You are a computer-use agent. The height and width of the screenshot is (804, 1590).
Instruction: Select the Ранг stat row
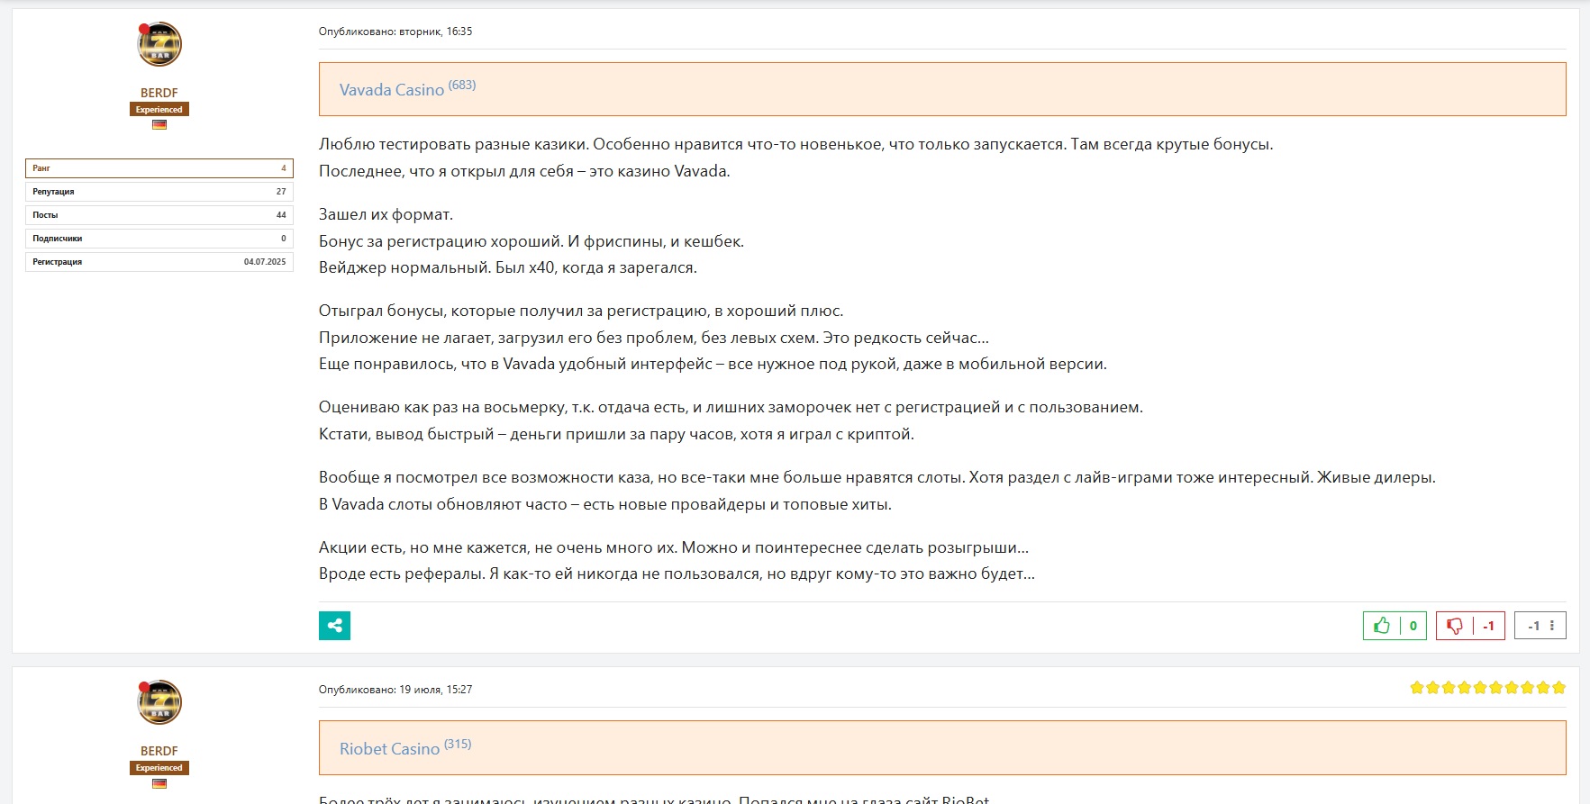159,168
